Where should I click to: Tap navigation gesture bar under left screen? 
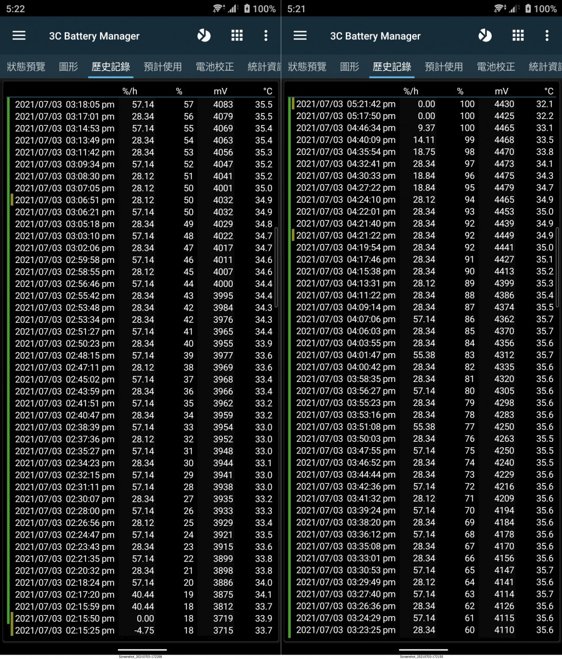[x=142, y=650]
